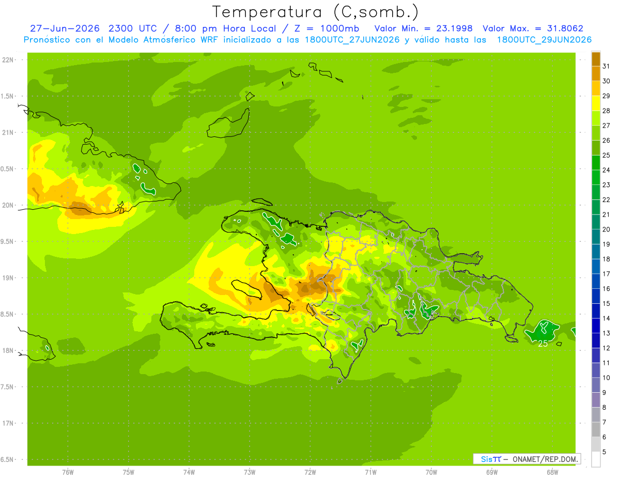
Task: Click the "76W" longitude label
Action: (x=68, y=472)
